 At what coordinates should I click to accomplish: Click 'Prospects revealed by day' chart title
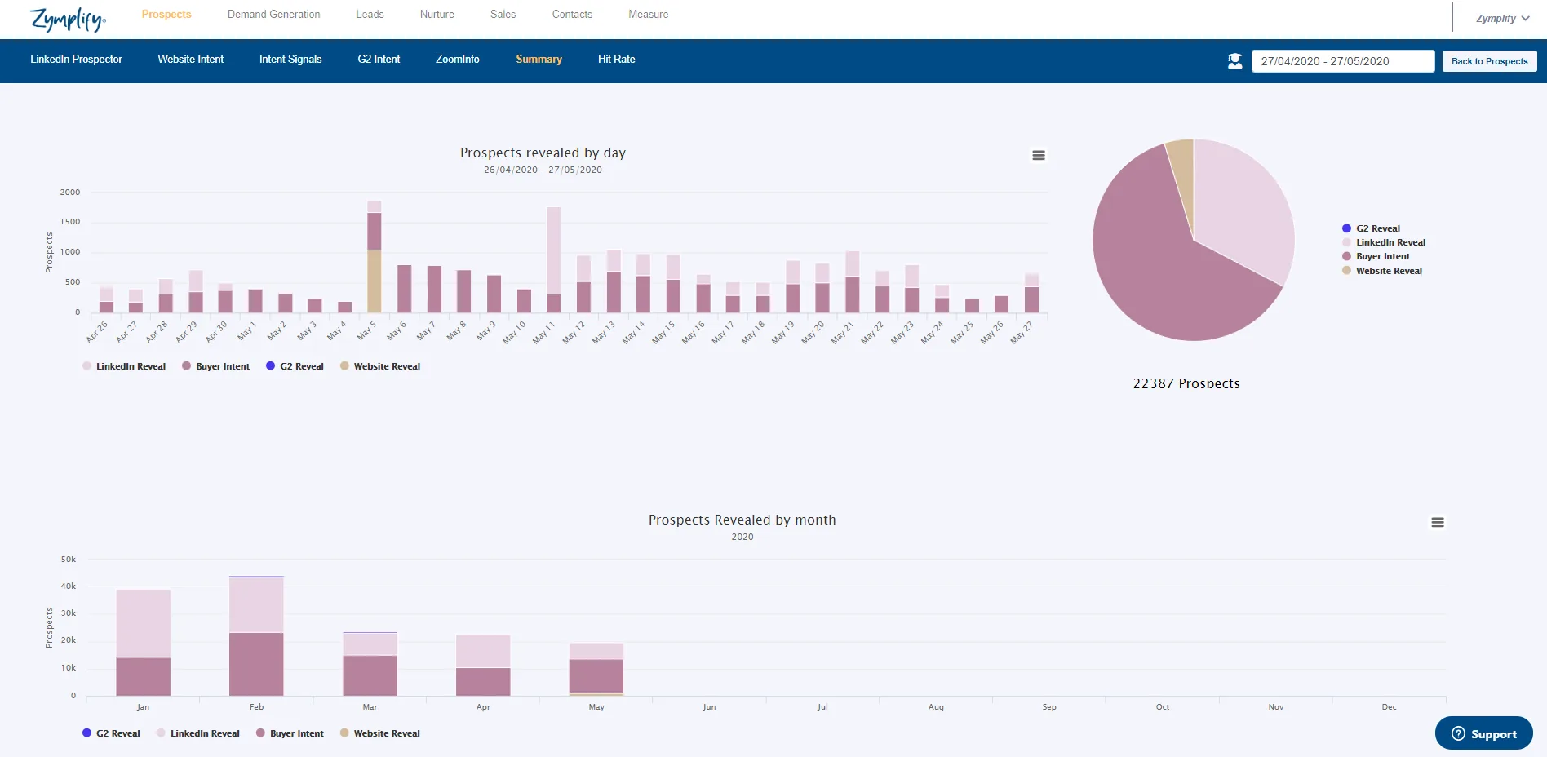pos(543,153)
